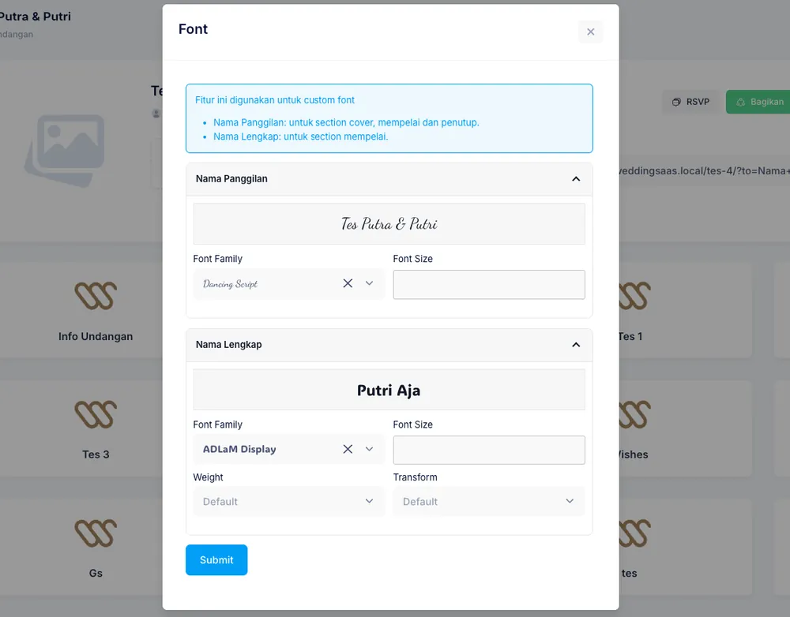Open the Weight dropdown

coord(288,501)
